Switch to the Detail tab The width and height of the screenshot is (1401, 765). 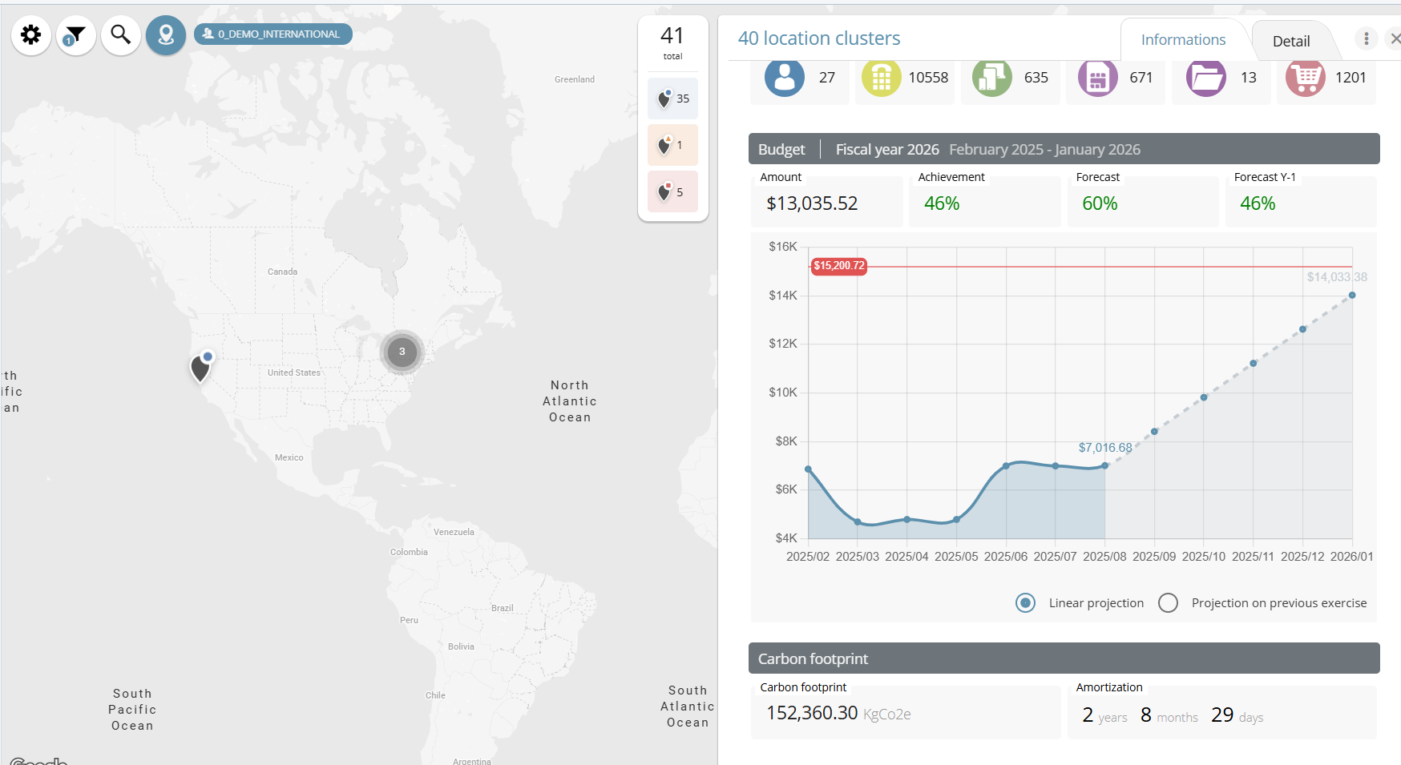pyautogui.click(x=1290, y=42)
